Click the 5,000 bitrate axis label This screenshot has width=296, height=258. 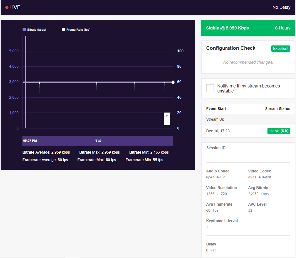(14, 51)
